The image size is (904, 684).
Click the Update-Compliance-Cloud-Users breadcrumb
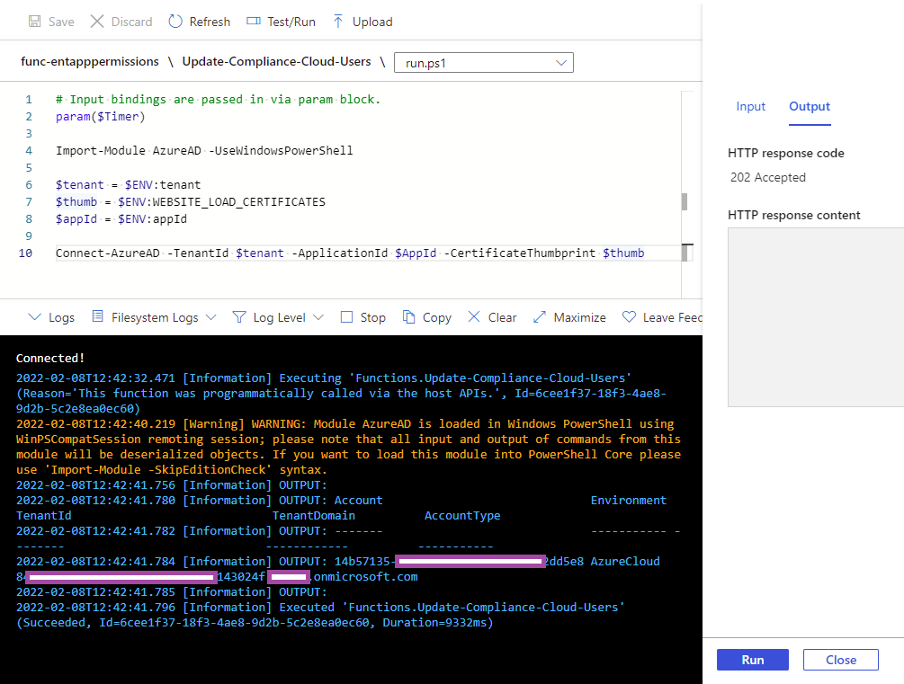tap(277, 62)
